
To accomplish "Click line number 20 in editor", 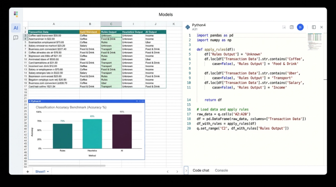I will click(x=189, y=128).
